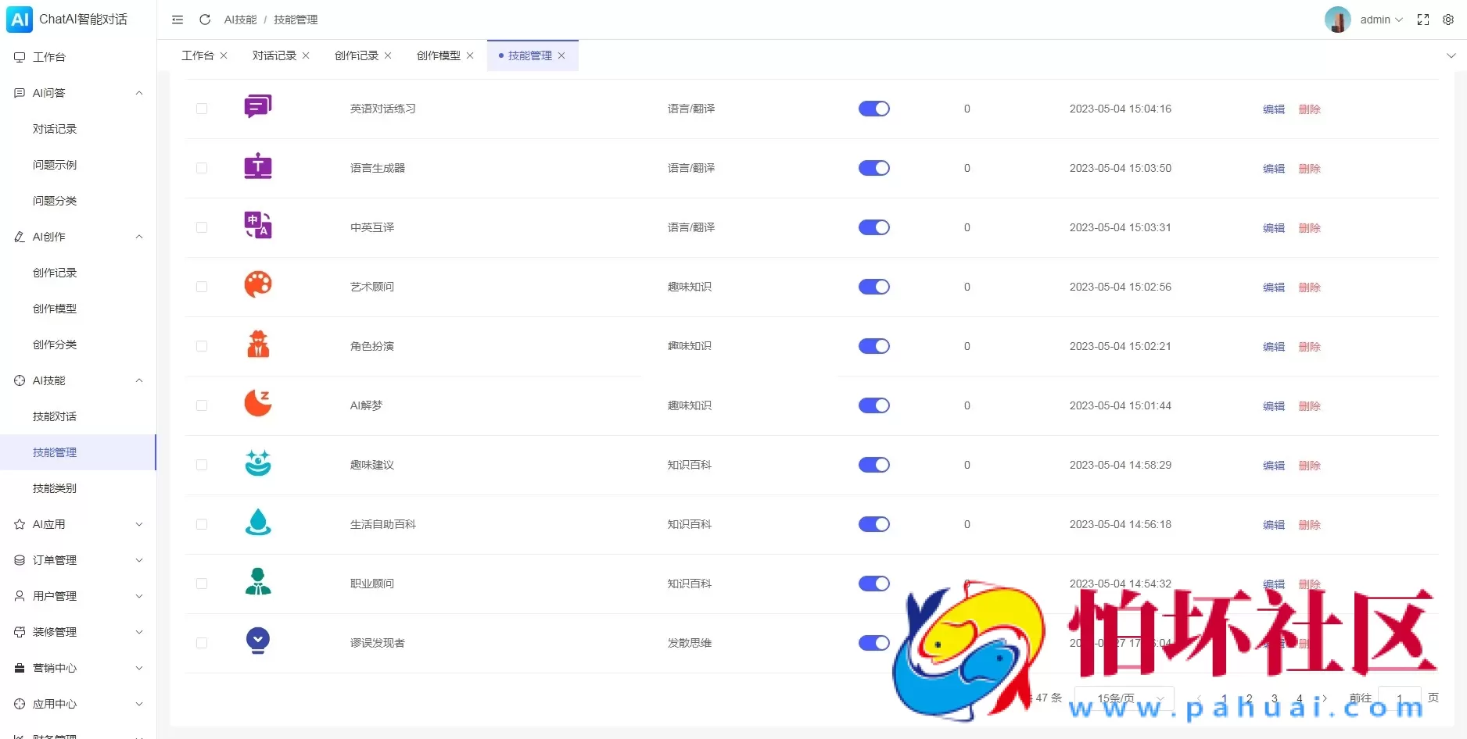Click the 中英互译 translation icon
This screenshot has width=1467, height=739.
257,227
